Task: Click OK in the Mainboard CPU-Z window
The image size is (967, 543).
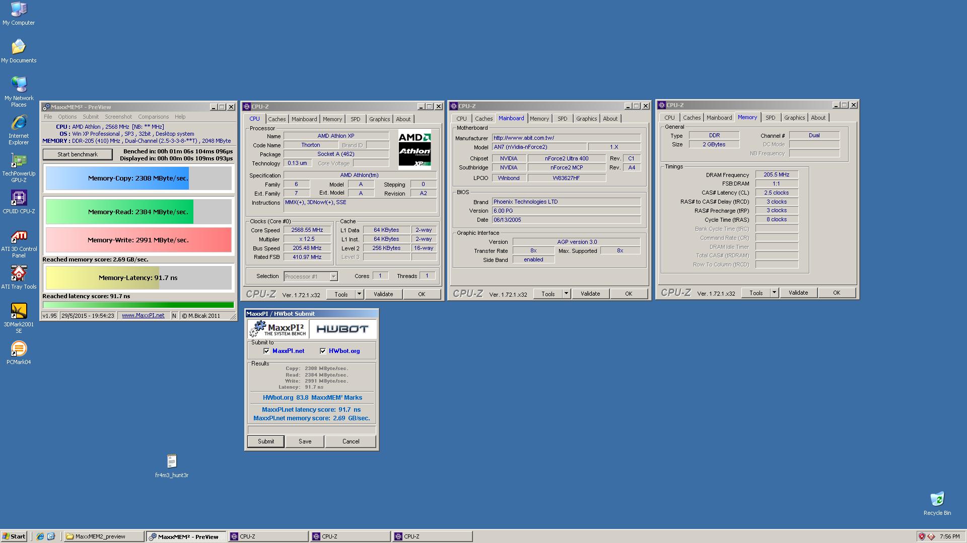Action: 629,294
